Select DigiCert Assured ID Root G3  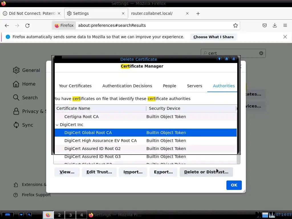pyautogui.click(x=146, y=157)
